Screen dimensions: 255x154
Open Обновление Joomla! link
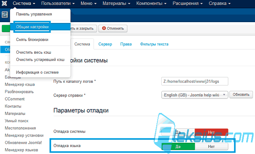pos(23,143)
